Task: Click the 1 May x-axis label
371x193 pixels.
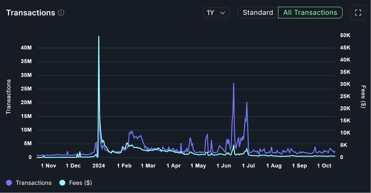Action: point(198,166)
